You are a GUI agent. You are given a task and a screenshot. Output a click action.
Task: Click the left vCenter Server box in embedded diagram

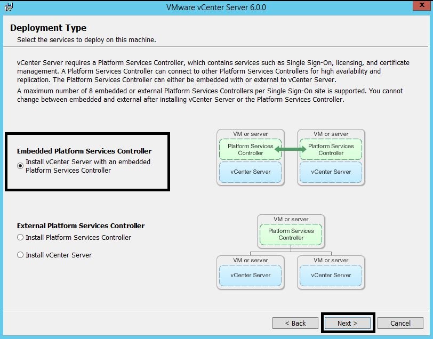(x=250, y=172)
